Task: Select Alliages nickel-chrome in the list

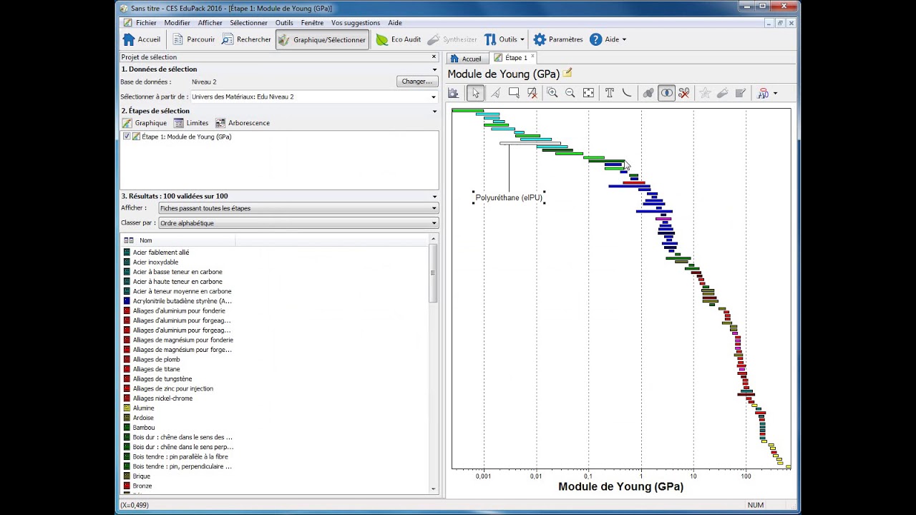Action: tap(162, 398)
